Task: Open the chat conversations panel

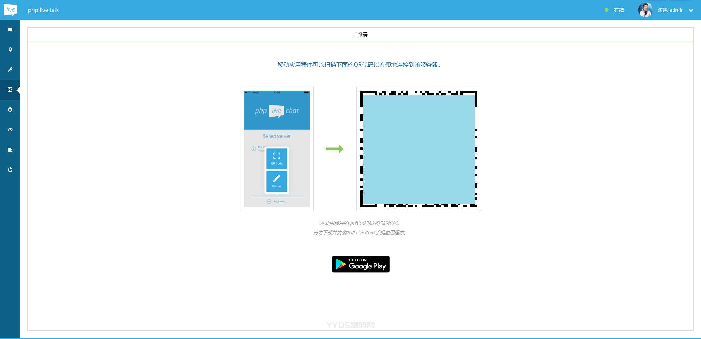Action: tap(10, 29)
